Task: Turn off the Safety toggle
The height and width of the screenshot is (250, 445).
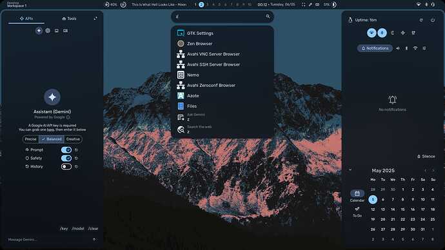Action: click(x=66, y=158)
